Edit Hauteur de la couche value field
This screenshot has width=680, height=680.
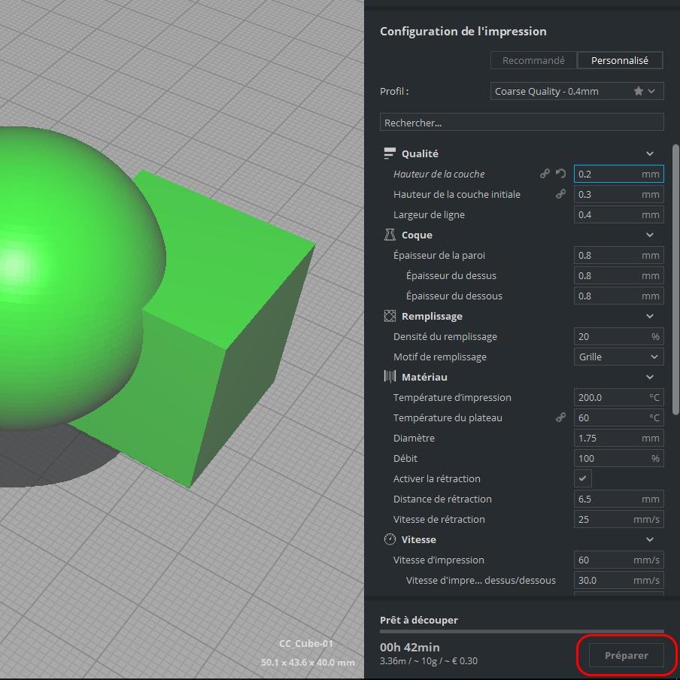(618, 174)
